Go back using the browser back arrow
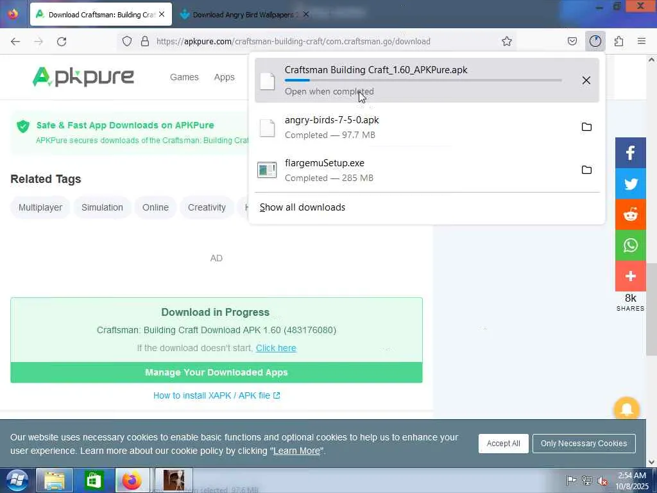The width and height of the screenshot is (657, 493). coord(15,42)
